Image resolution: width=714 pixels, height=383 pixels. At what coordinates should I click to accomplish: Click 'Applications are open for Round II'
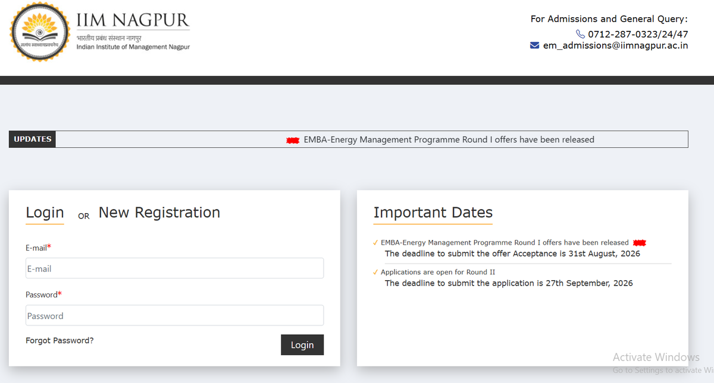click(438, 273)
